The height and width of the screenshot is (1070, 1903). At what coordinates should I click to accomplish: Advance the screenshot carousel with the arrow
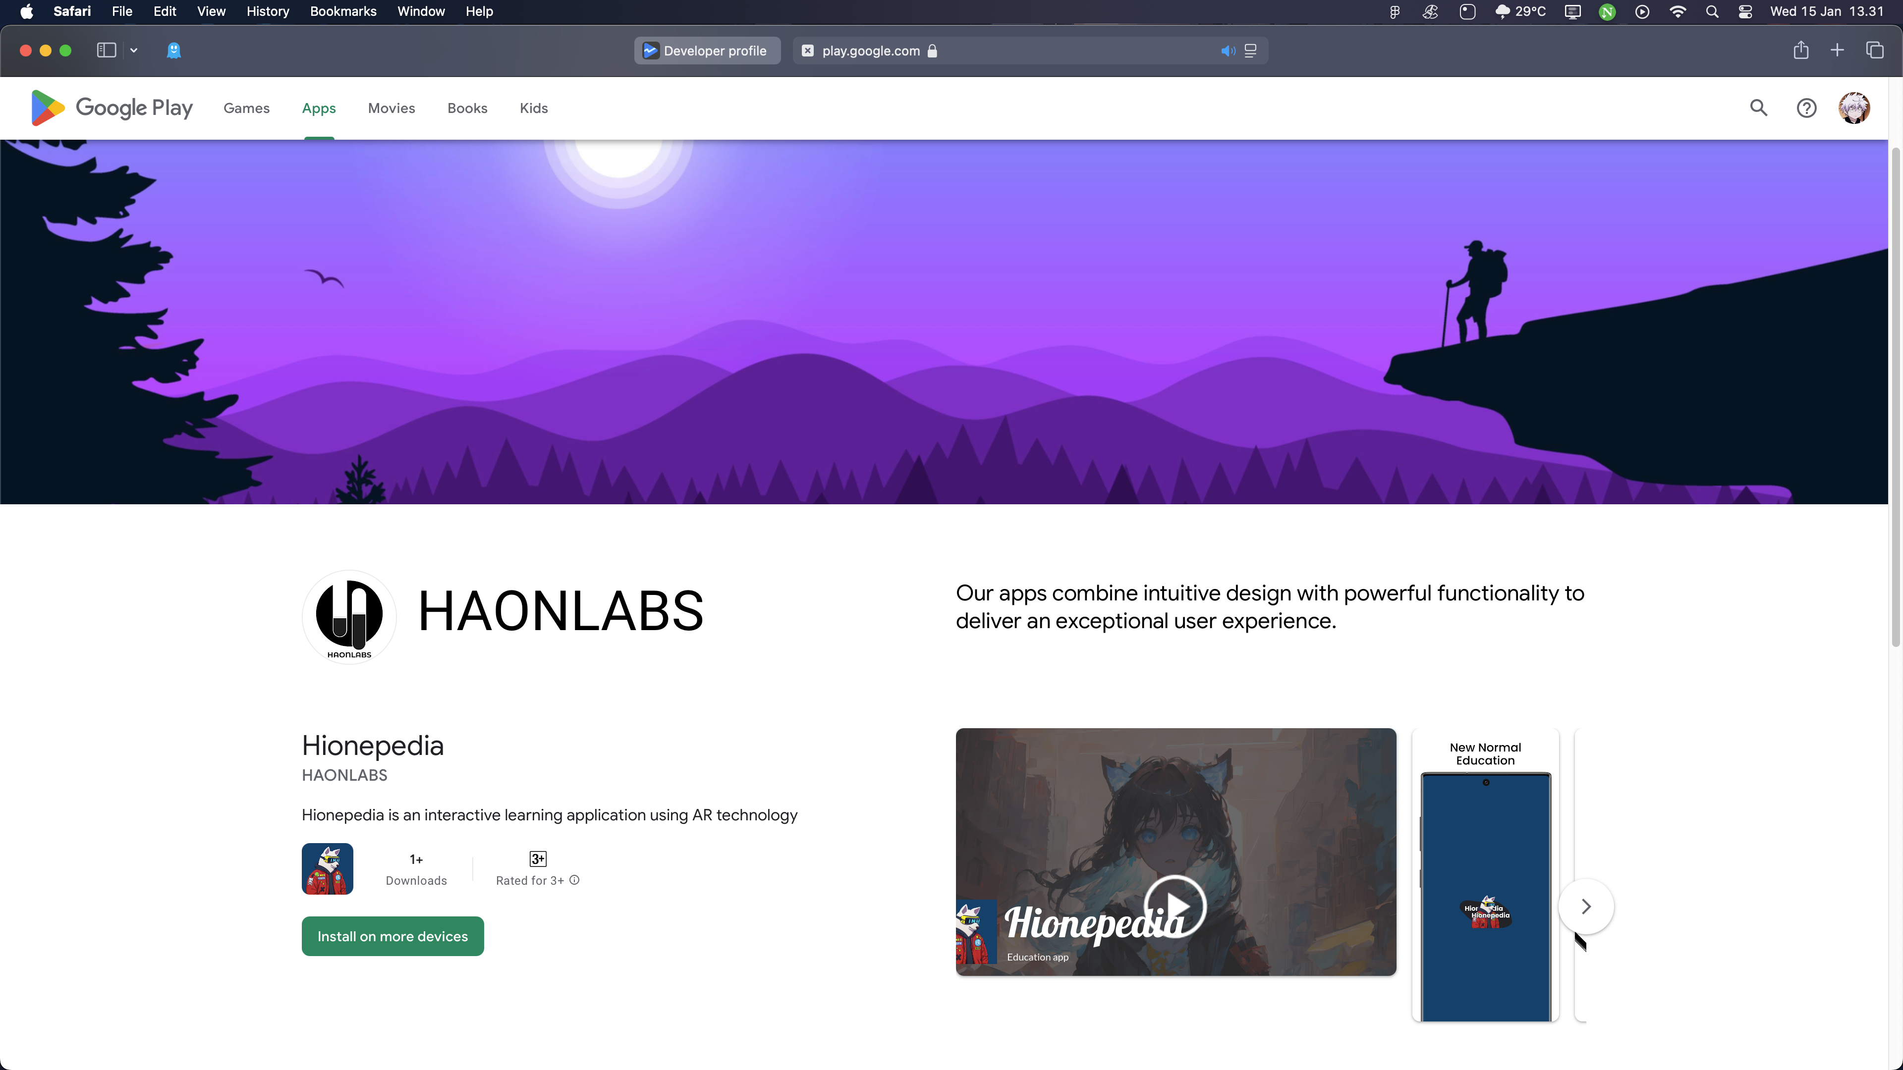point(1586,906)
